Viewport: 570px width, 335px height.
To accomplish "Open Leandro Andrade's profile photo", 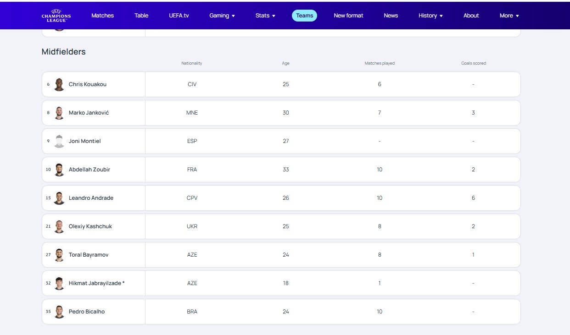I will click(x=59, y=198).
